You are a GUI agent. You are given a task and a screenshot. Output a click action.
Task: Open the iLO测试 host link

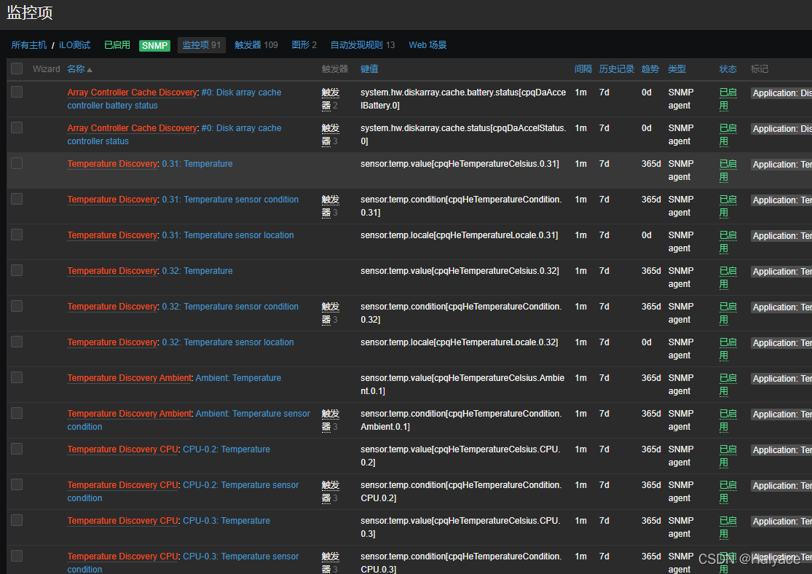tap(75, 45)
